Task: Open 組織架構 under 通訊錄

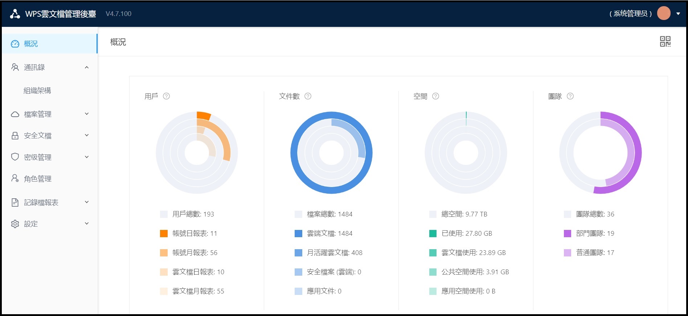Action: coord(37,90)
